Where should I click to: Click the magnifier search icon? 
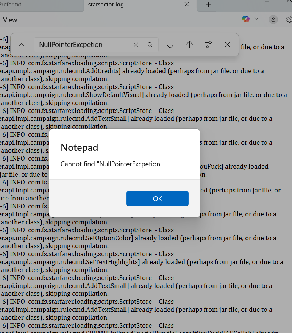pos(150,45)
